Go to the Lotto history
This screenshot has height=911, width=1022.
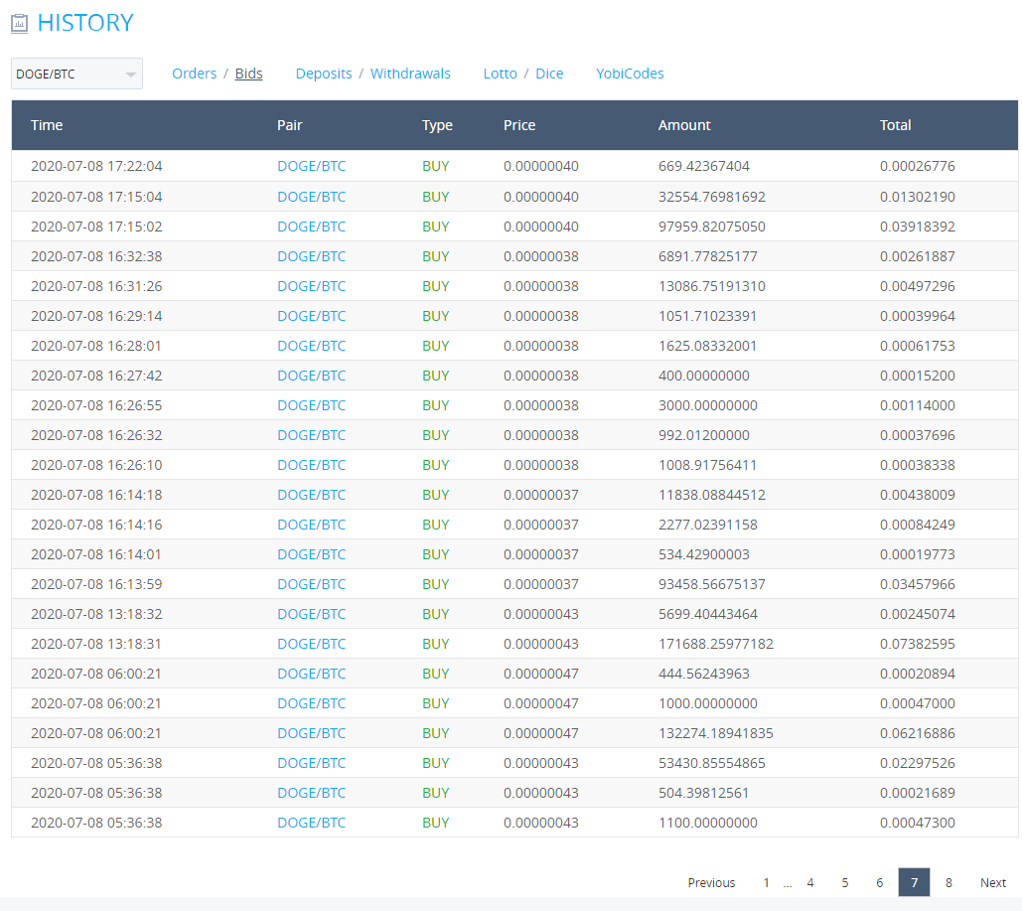point(500,74)
